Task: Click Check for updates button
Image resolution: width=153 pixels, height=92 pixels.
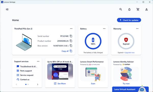Action: 129,20
